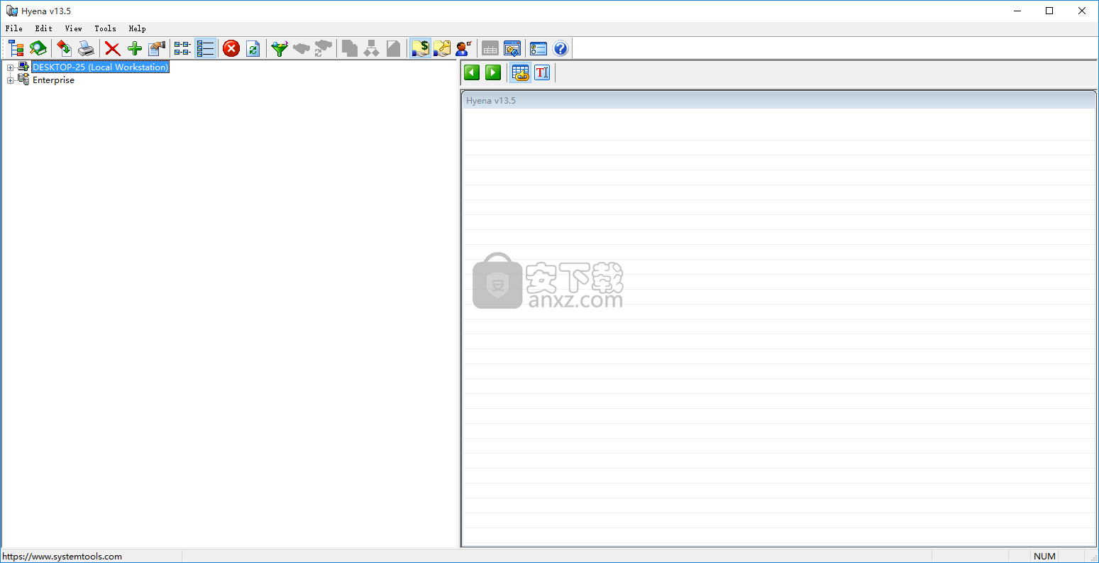Click the user with flag icon
Image resolution: width=1099 pixels, height=563 pixels.
click(x=464, y=48)
